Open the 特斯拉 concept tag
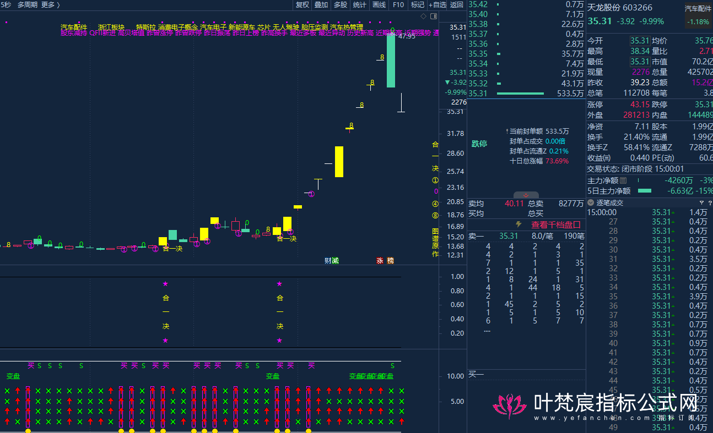The height and width of the screenshot is (433, 713). 146,27
